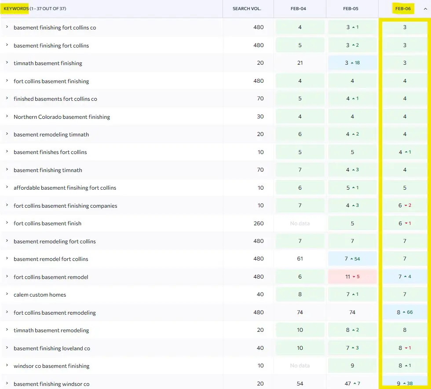Expand the basement finishing fort collins co row
This screenshot has width=431, height=389.
point(7,27)
